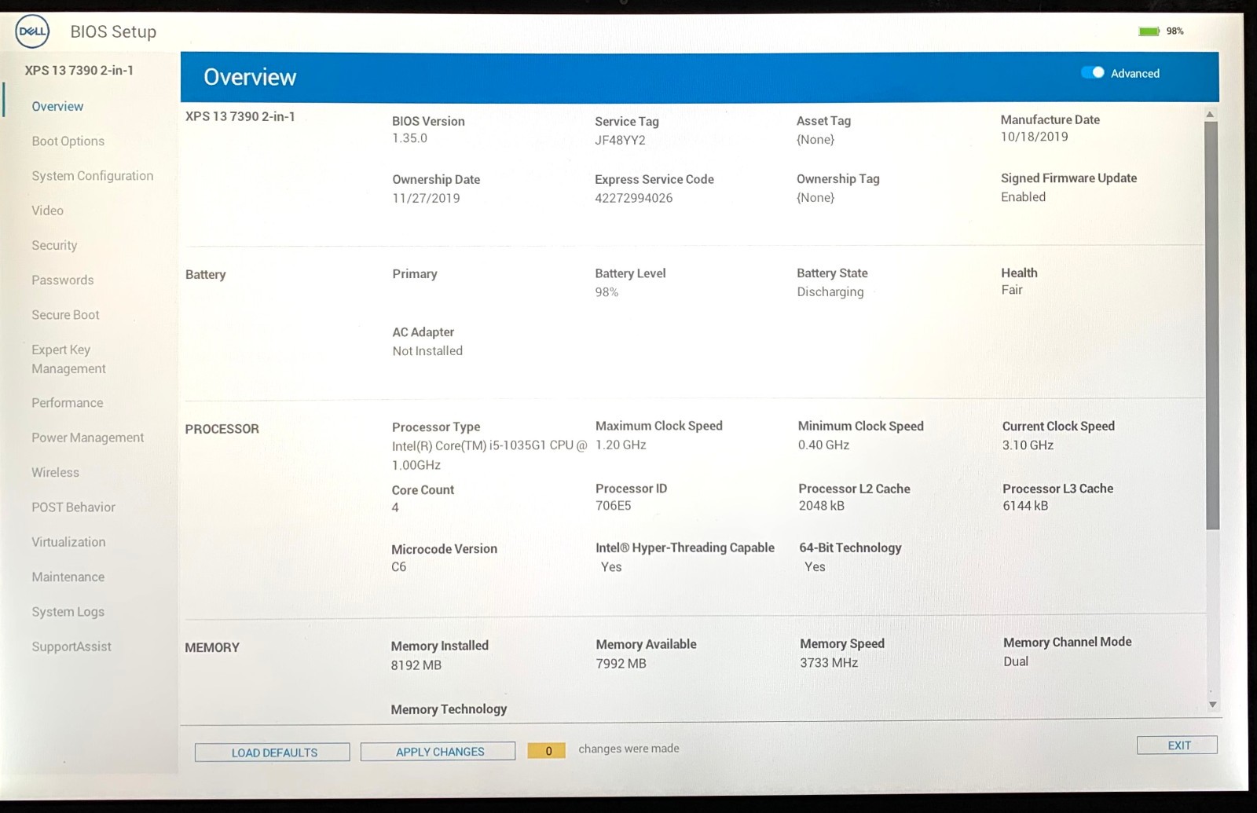1257x813 pixels.
Task: Click the Overview header title
Action: (250, 77)
